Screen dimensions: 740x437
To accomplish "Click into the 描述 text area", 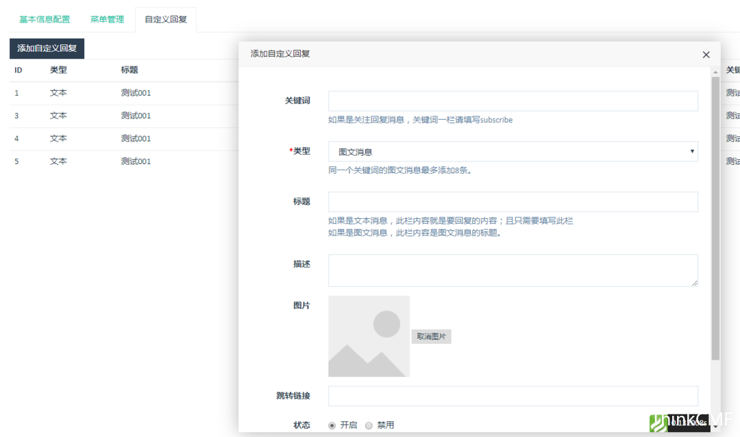I will [513, 270].
